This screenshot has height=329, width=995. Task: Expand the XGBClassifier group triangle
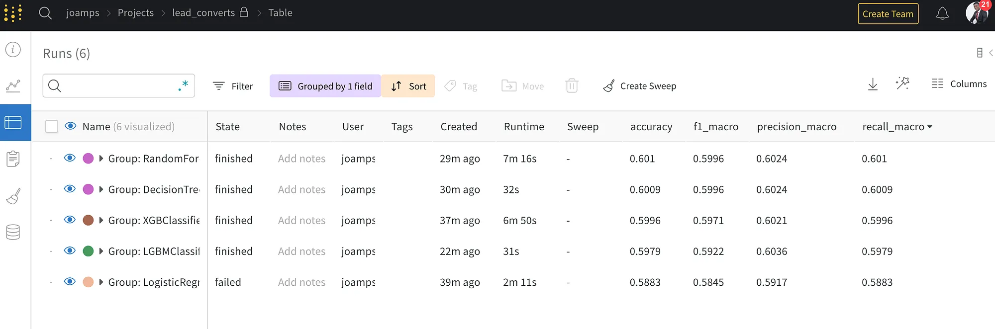(101, 220)
